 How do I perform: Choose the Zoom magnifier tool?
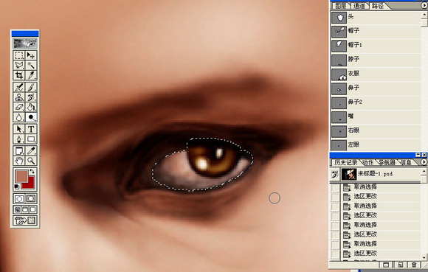tap(31, 161)
